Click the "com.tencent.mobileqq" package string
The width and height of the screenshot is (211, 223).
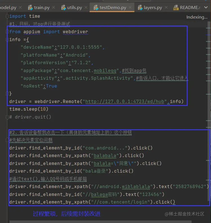click(88, 71)
